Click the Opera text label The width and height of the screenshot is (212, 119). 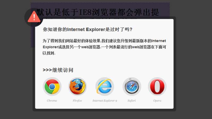point(157,101)
